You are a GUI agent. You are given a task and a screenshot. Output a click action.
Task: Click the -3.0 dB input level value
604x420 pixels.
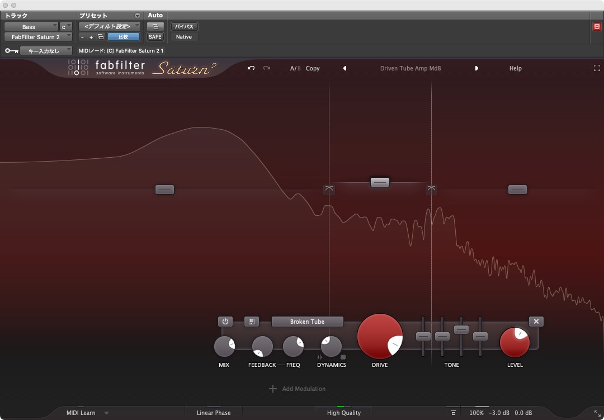[x=499, y=413]
